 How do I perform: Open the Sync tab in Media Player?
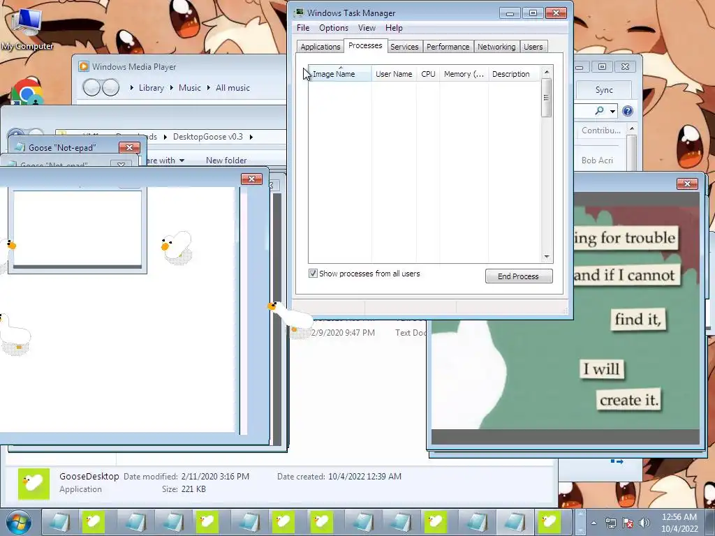[x=604, y=90]
